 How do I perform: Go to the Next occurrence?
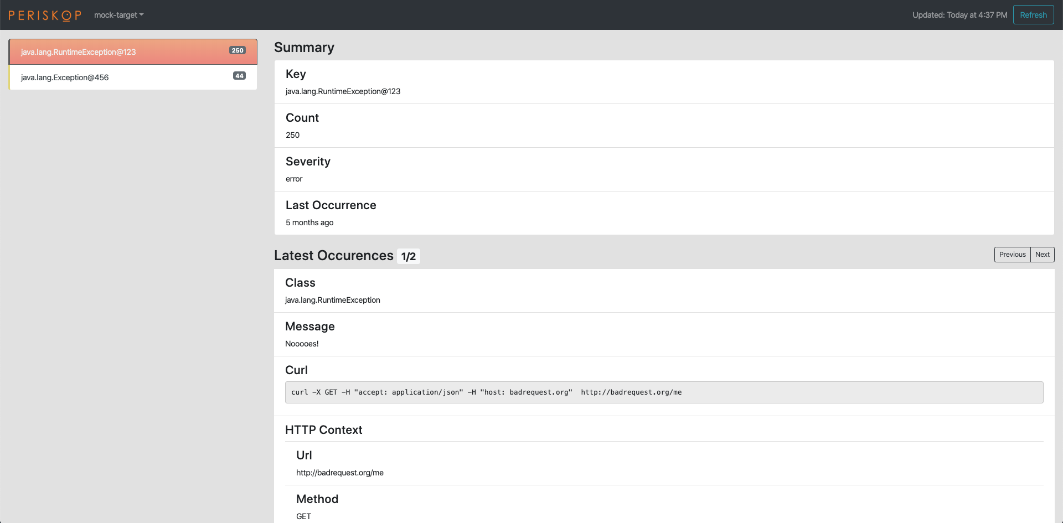click(1042, 255)
